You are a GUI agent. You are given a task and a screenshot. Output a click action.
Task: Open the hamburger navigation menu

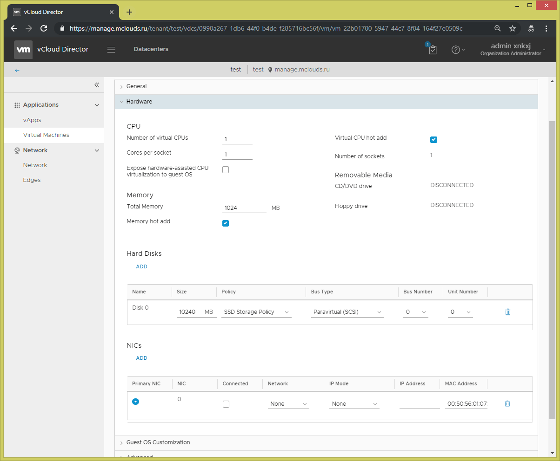coord(111,50)
